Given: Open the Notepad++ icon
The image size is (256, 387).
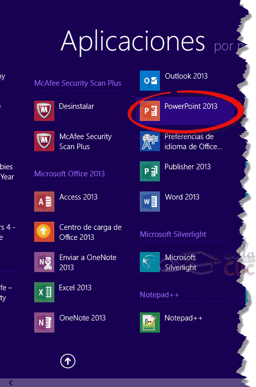Looking at the screenshot, I should tap(150, 322).
